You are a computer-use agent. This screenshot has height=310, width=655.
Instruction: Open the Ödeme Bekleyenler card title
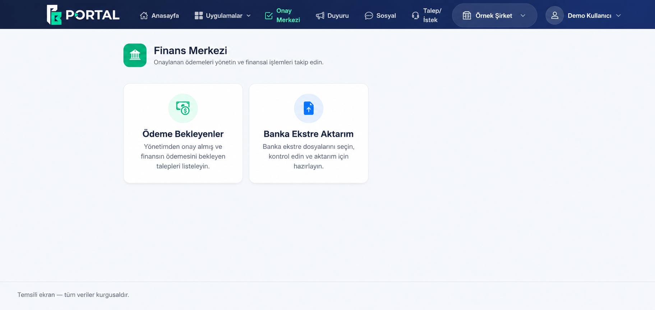tap(183, 134)
